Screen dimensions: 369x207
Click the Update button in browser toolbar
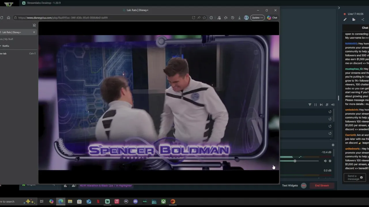tap(257, 18)
